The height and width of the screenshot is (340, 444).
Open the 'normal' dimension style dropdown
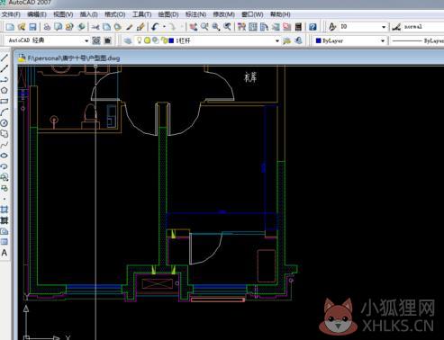coord(423,27)
